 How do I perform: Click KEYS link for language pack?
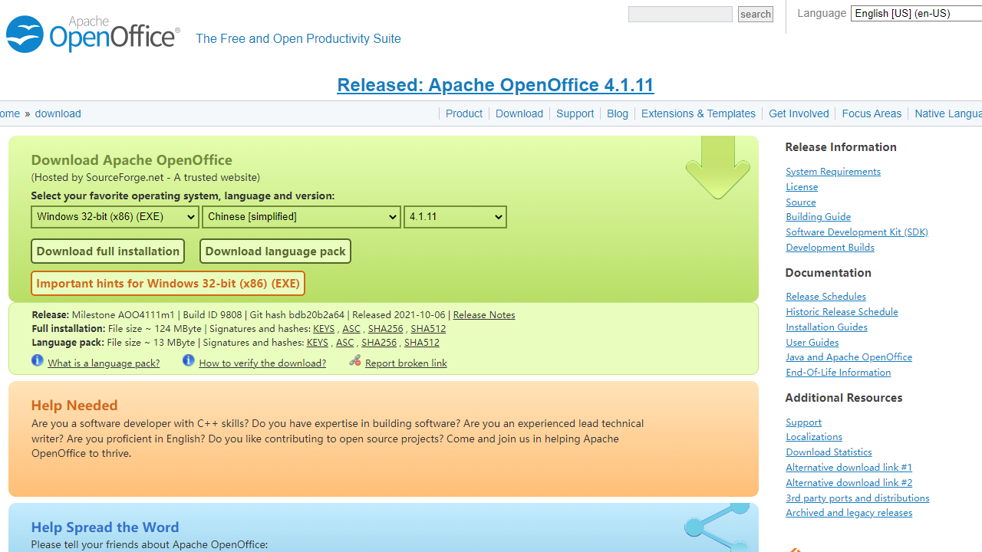pyautogui.click(x=318, y=343)
